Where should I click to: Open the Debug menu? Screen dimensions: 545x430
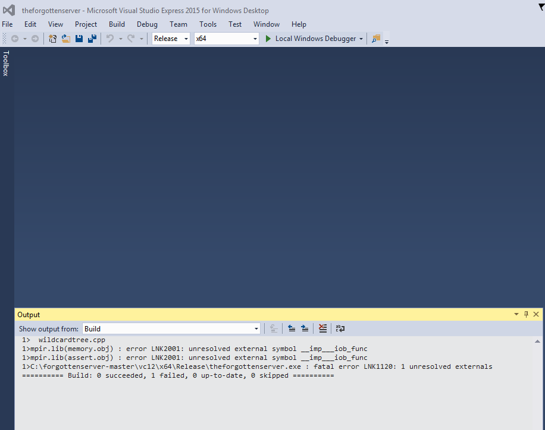pos(147,24)
